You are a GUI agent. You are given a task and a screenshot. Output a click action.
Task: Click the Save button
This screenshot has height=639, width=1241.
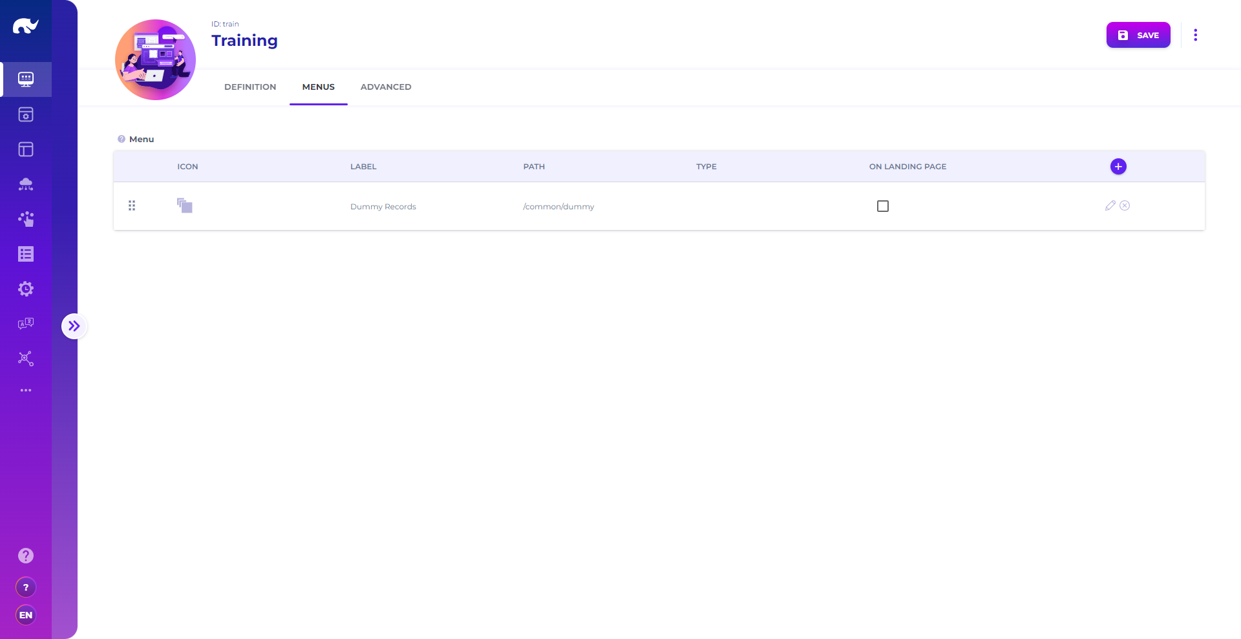point(1138,35)
